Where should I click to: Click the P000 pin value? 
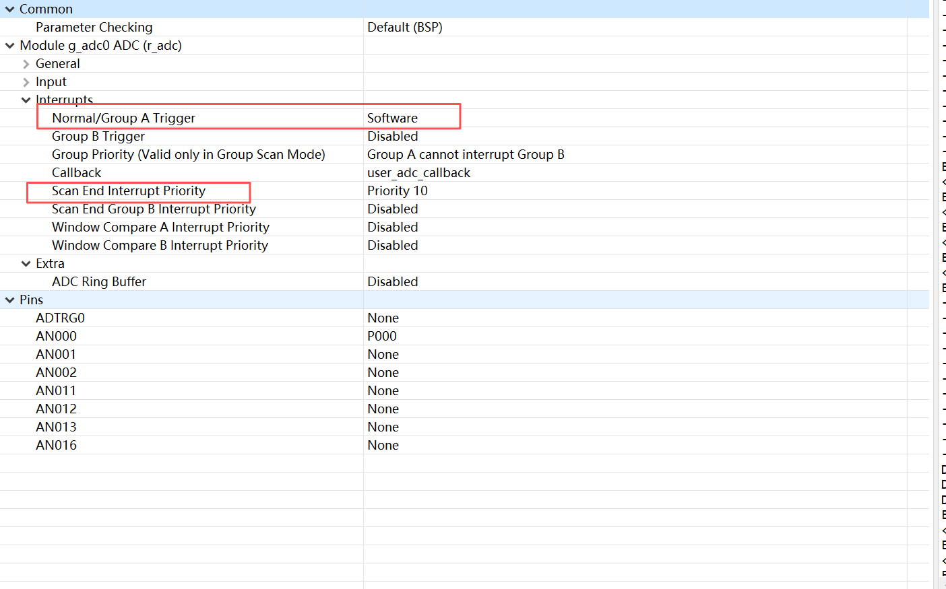coord(382,337)
